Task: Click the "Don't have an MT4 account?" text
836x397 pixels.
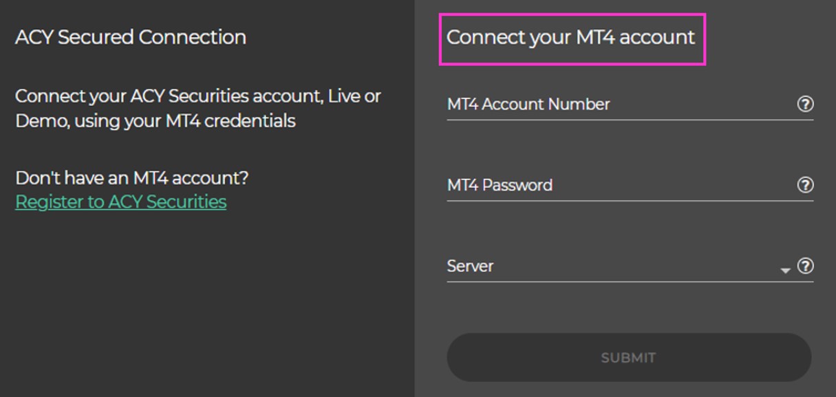Action: pyautogui.click(x=132, y=178)
